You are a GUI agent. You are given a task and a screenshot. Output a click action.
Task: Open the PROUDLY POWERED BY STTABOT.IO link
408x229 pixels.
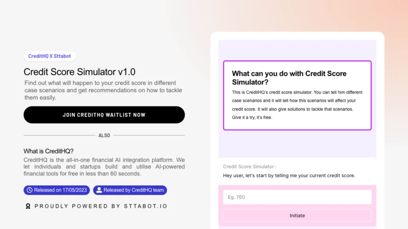pyautogui.click(x=101, y=206)
